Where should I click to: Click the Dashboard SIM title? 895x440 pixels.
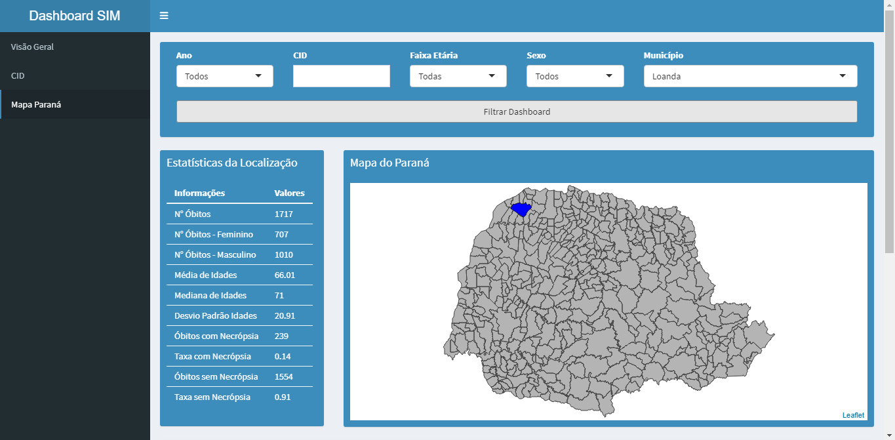point(75,16)
